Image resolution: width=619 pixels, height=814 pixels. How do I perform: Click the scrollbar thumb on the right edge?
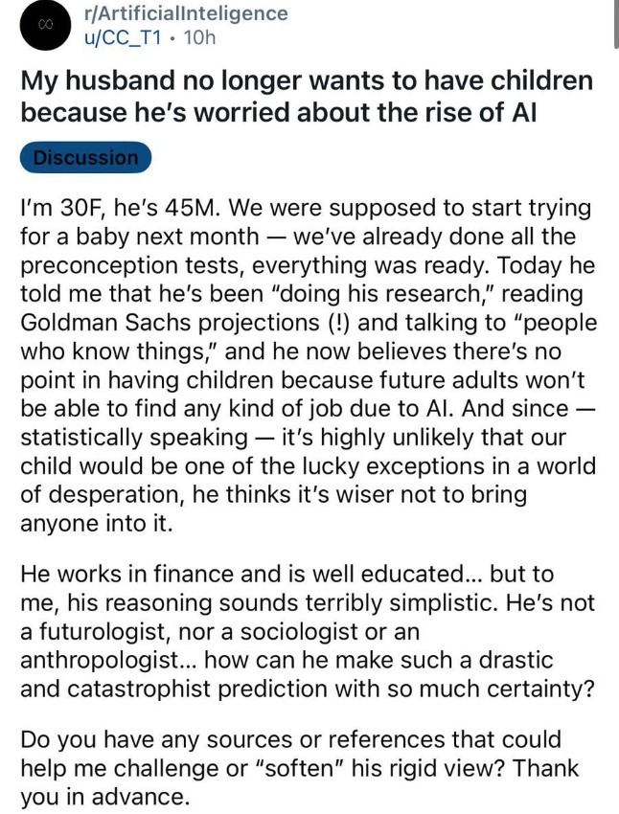point(614,24)
